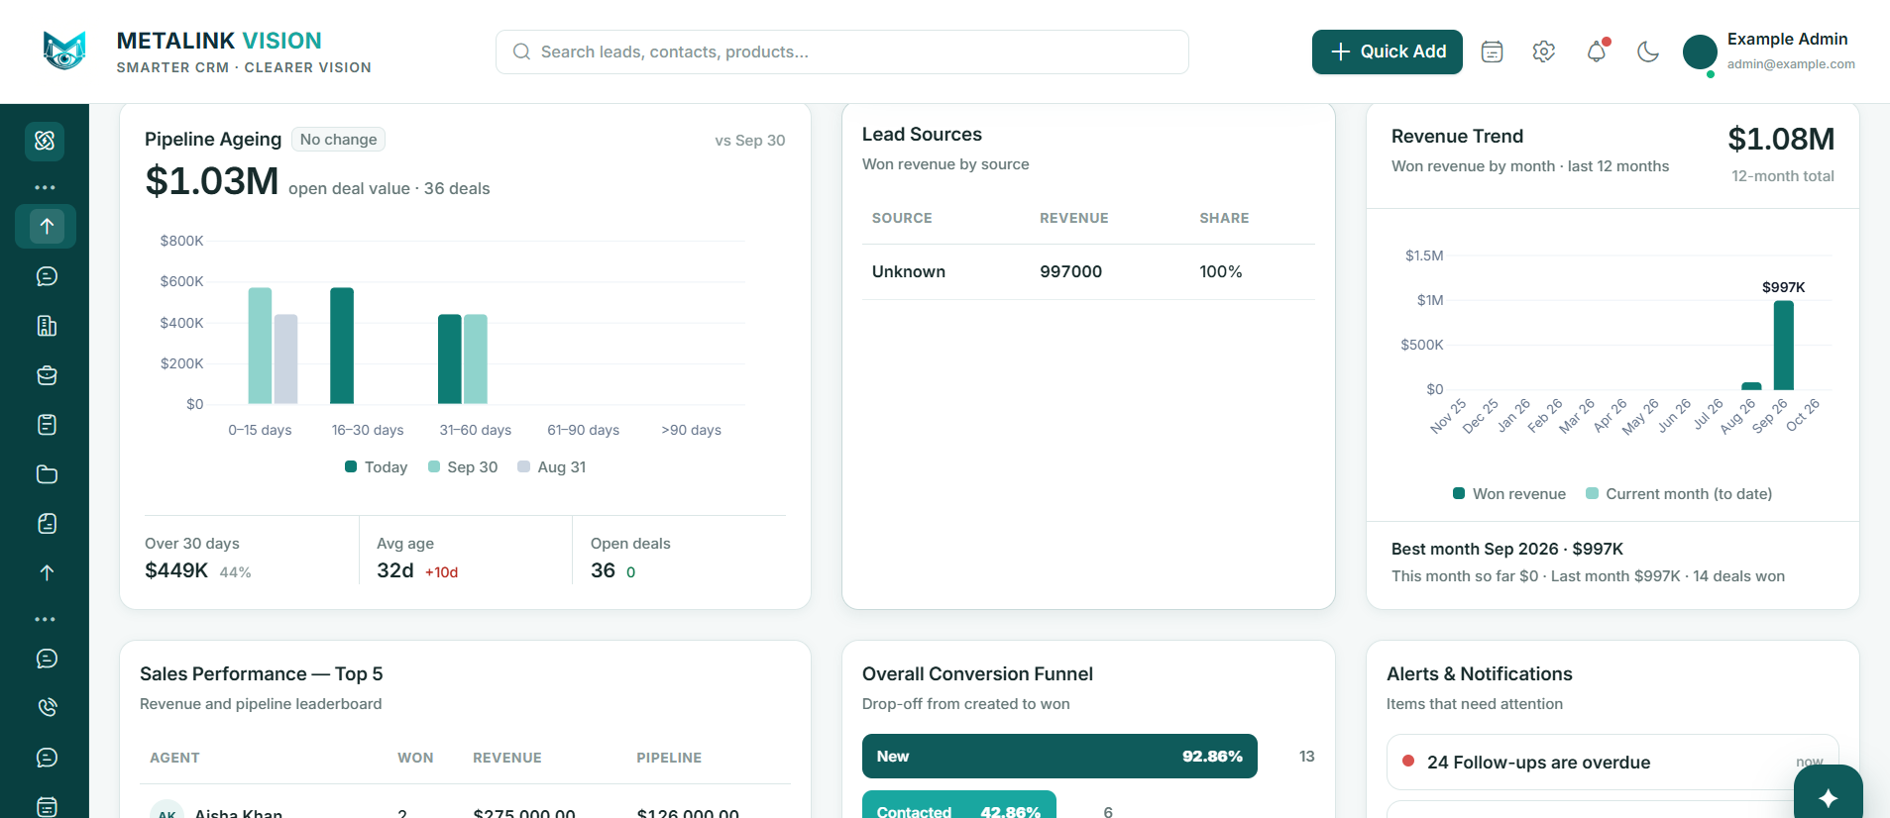Screen dimensions: 1890x818
Task: Sort by the PIPELINE column header
Action: (x=669, y=758)
